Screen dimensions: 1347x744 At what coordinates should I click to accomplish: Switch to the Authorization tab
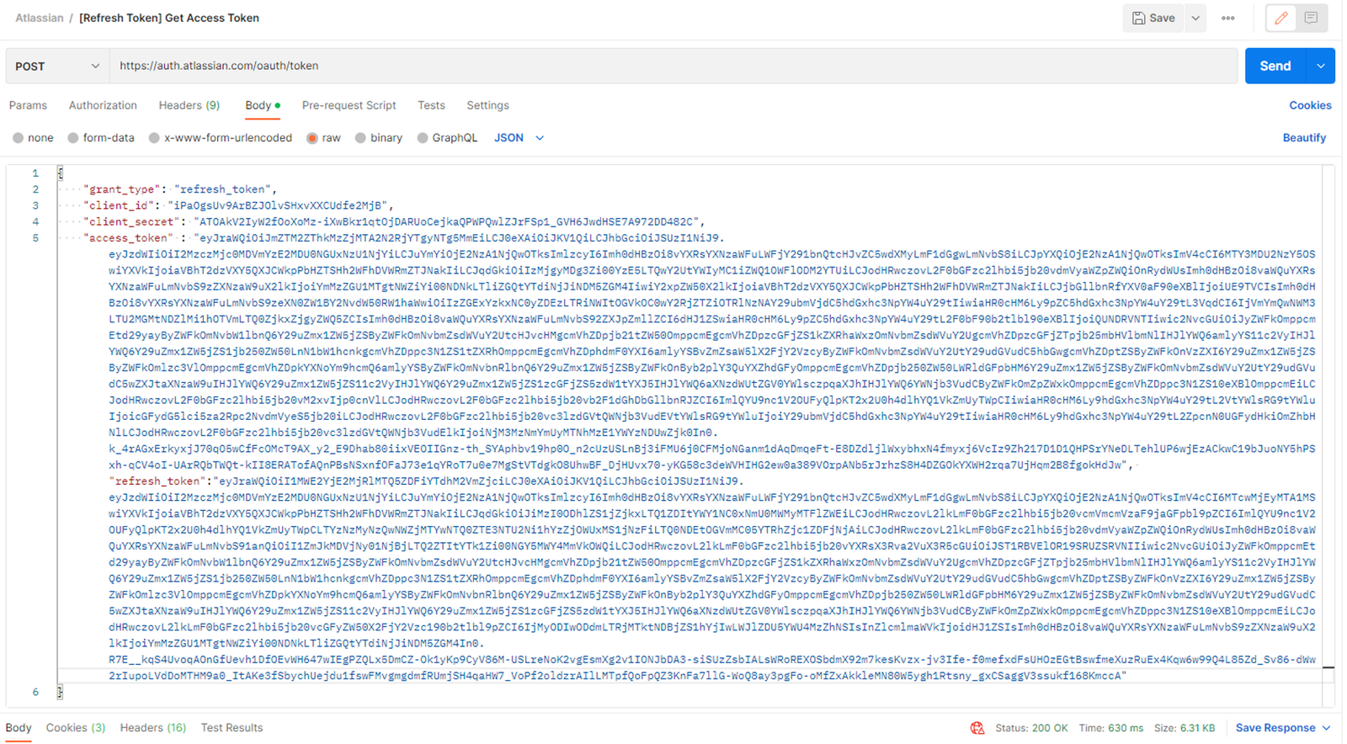103,105
